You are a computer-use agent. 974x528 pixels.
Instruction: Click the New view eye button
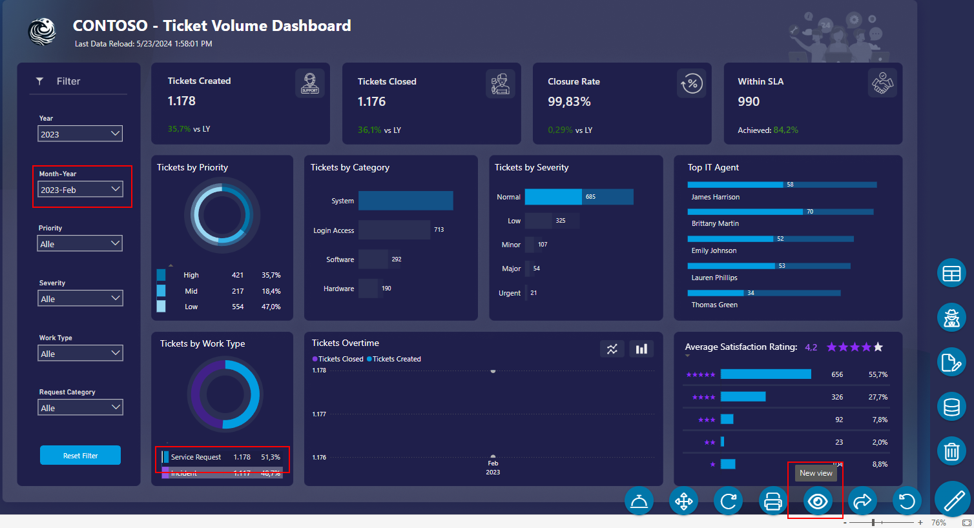click(x=818, y=501)
